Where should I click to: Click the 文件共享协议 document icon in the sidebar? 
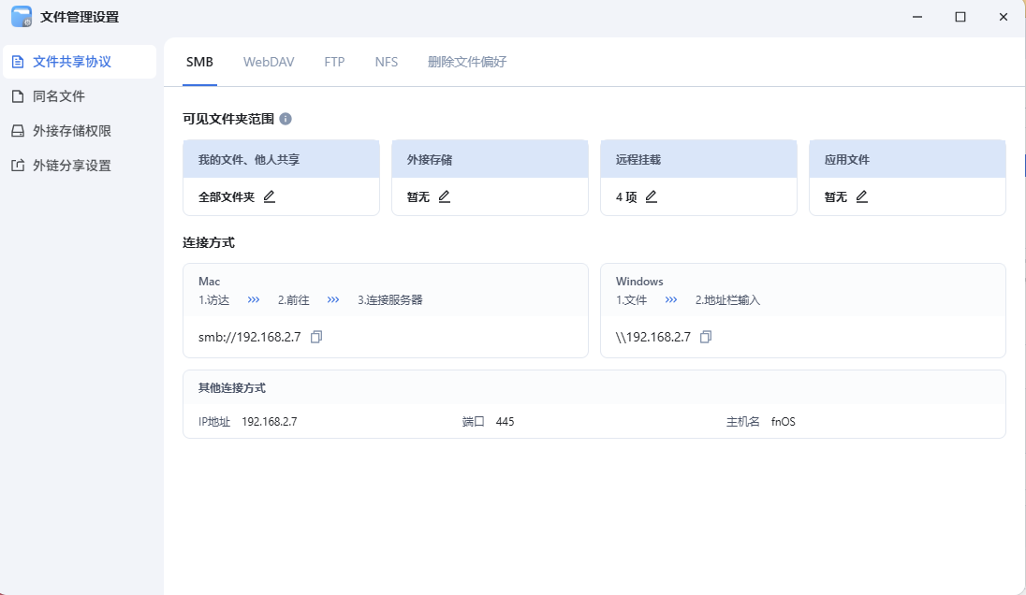[19, 62]
